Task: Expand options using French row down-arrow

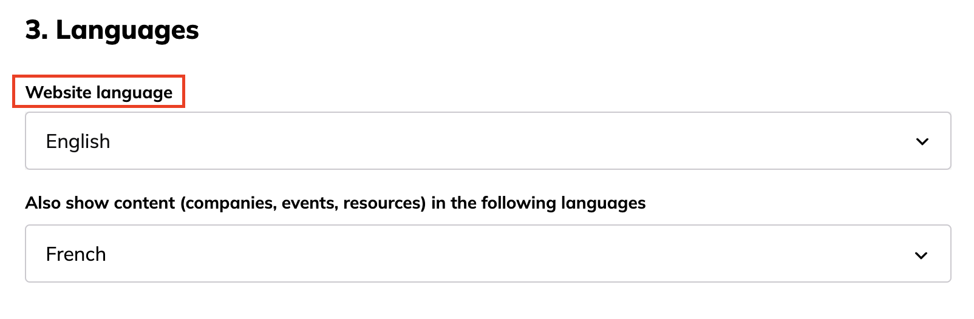Action: click(921, 255)
